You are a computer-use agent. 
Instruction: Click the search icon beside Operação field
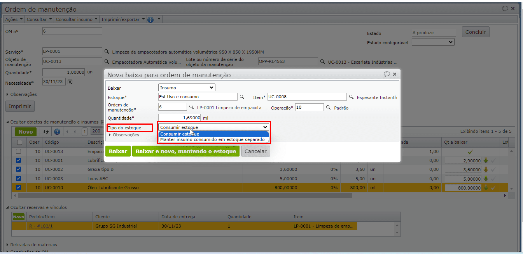(x=328, y=108)
